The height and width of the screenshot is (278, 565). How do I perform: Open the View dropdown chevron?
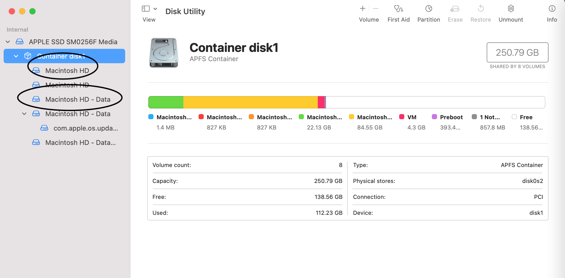click(x=155, y=9)
